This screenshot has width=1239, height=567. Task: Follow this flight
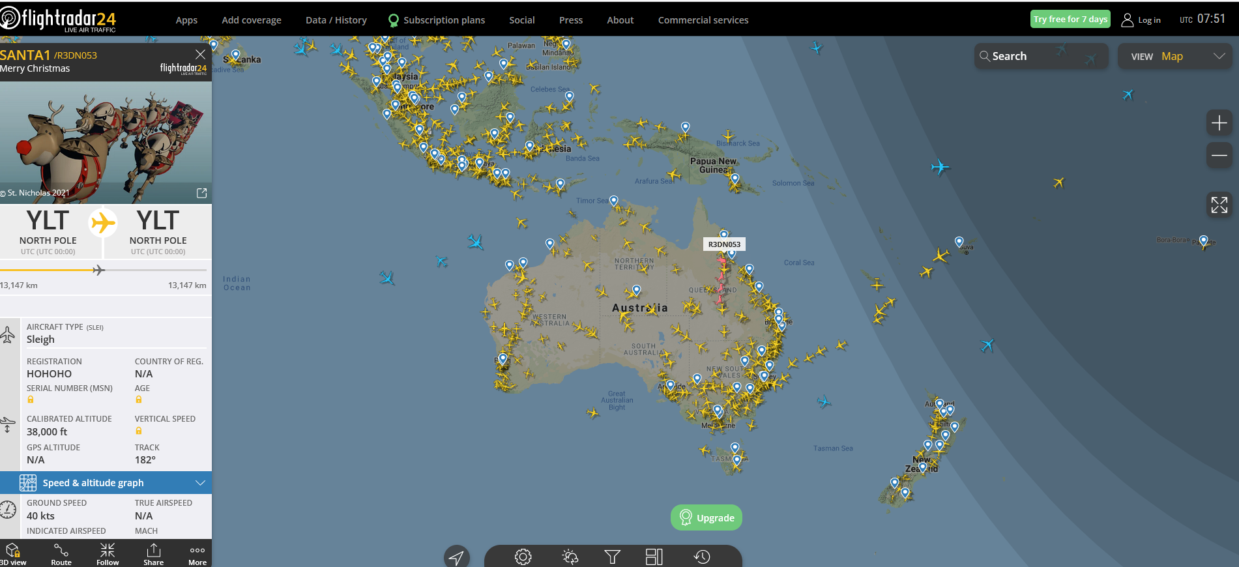click(108, 555)
